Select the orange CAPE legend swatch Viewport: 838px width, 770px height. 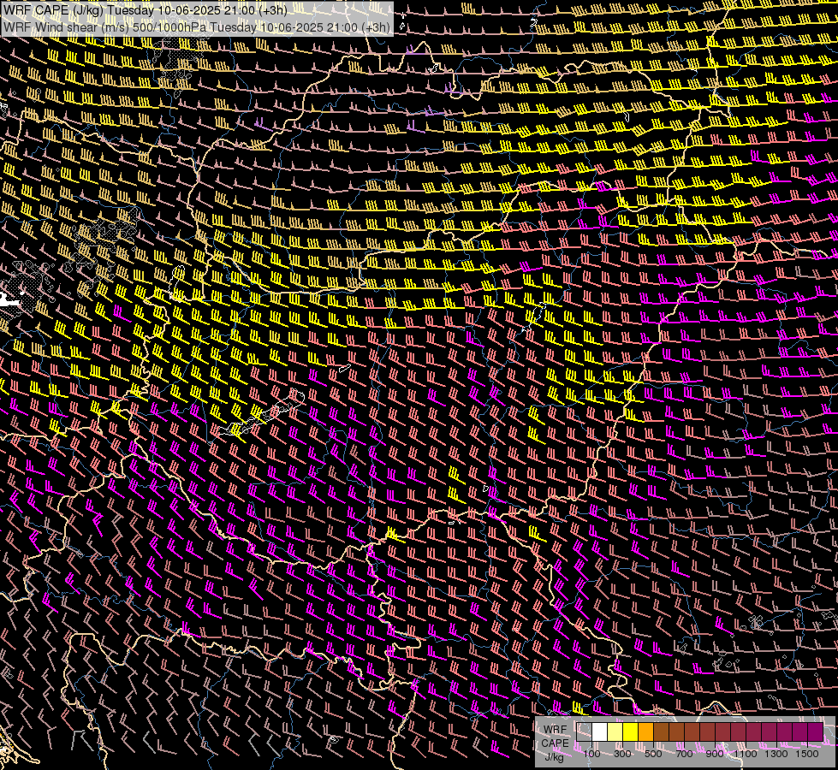(645, 731)
